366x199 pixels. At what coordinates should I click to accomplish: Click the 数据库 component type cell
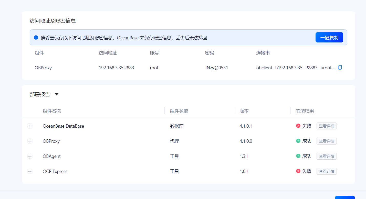[177, 126]
